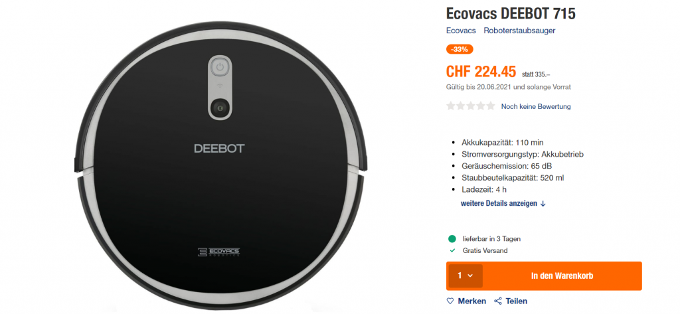Viewport: 680px width, 314px height.
Task: Click the quantity chevron arrow
Action: 470,276
